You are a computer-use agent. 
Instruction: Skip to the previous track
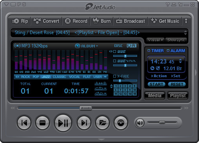(x=24, y=123)
